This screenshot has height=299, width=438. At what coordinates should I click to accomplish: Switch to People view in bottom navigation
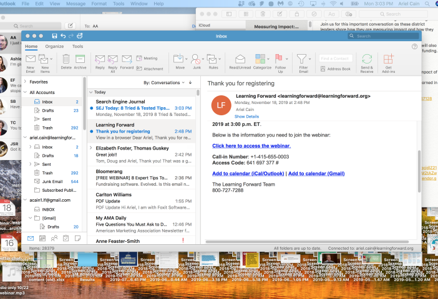[x=54, y=238]
